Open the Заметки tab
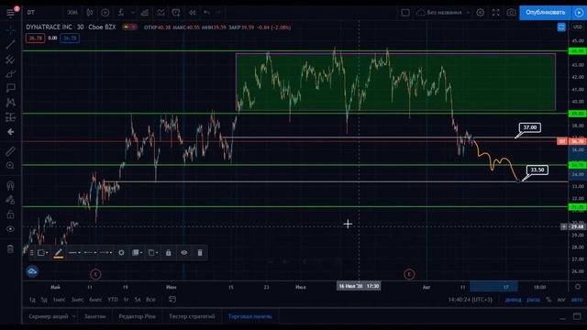 click(94, 316)
